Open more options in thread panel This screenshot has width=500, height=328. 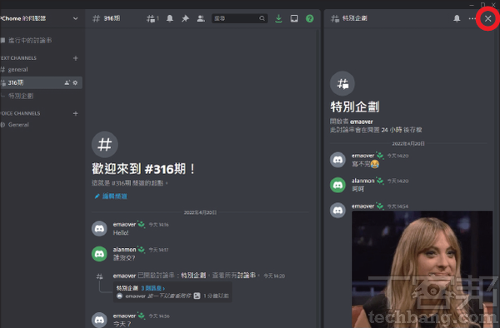[472, 18]
